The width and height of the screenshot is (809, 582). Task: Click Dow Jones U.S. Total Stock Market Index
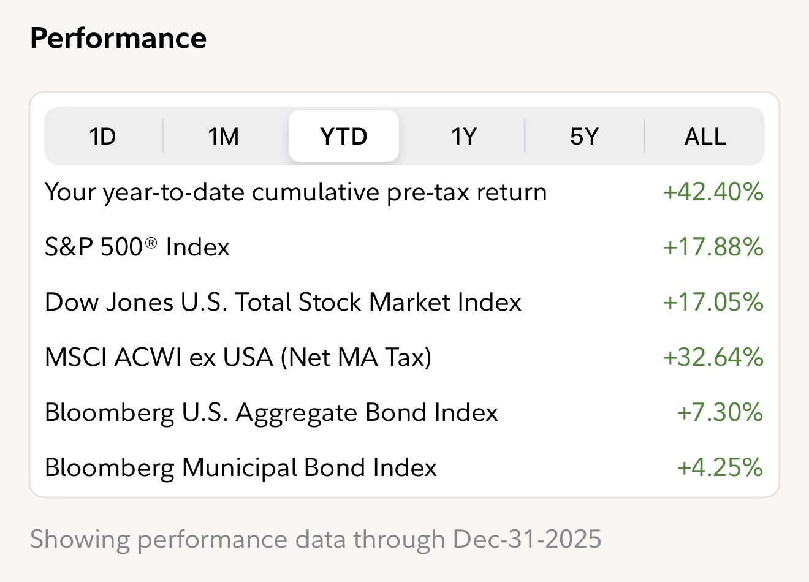click(x=283, y=303)
